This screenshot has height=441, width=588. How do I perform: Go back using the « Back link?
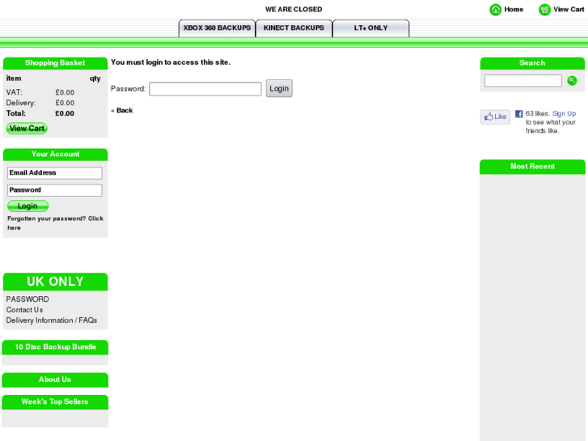(x=122, y=110)
